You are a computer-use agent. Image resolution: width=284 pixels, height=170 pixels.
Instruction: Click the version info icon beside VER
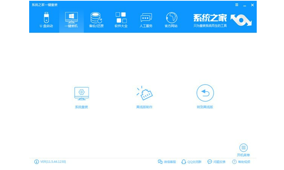tap(37, 162)
